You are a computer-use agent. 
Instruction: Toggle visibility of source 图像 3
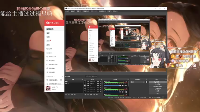[98, 85]
